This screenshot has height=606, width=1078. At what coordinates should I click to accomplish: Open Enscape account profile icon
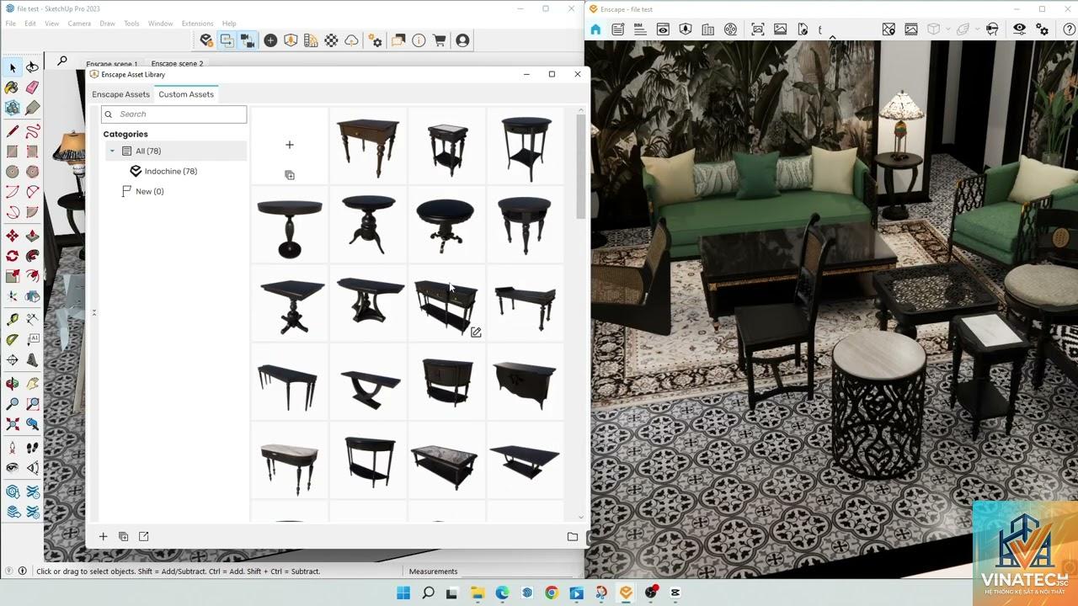tap(462, 40)
